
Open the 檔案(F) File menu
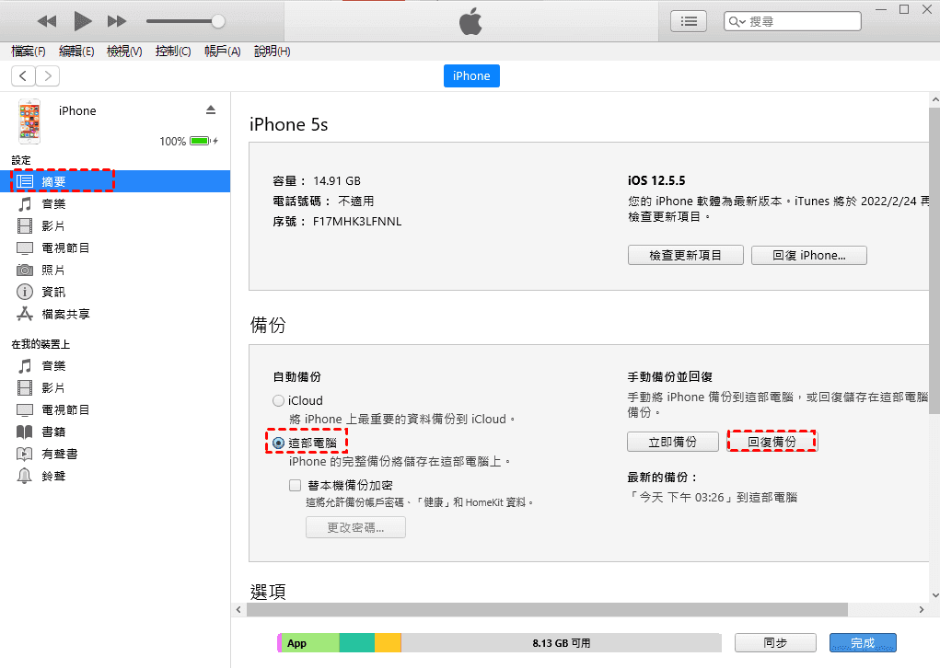pyautogui.click(x=29, y=52)
